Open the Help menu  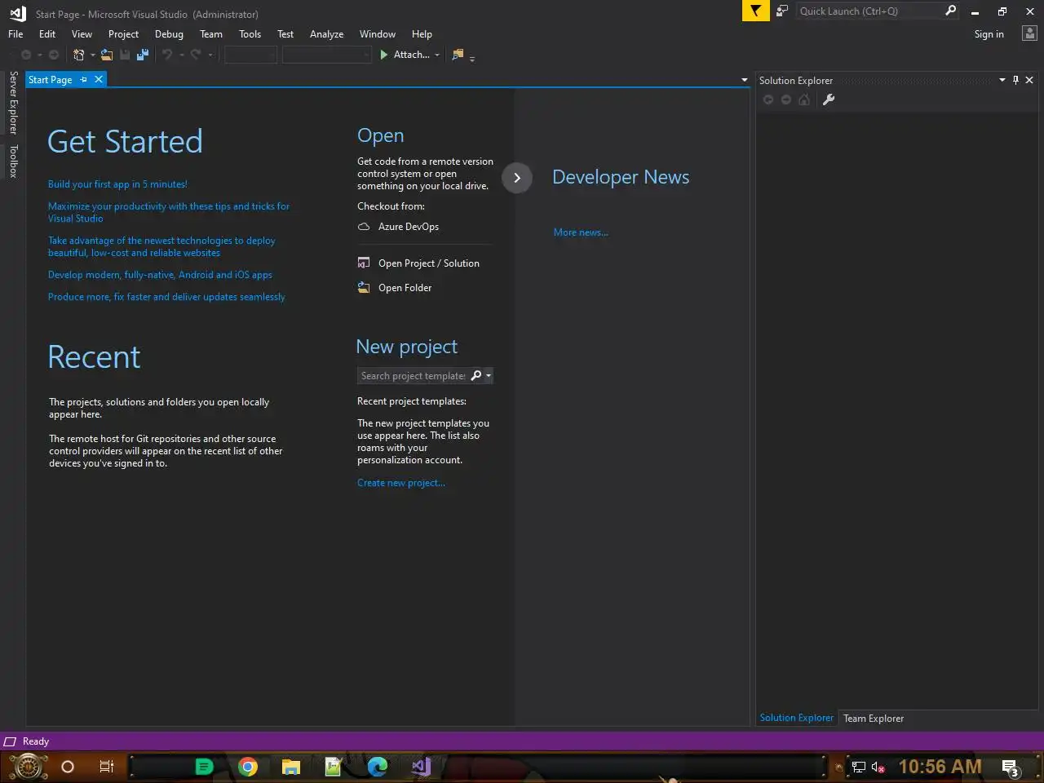tap(422, 34)
